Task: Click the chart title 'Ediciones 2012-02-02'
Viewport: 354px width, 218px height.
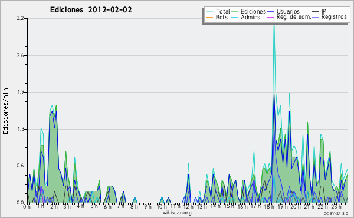Action: coord(91,10)
